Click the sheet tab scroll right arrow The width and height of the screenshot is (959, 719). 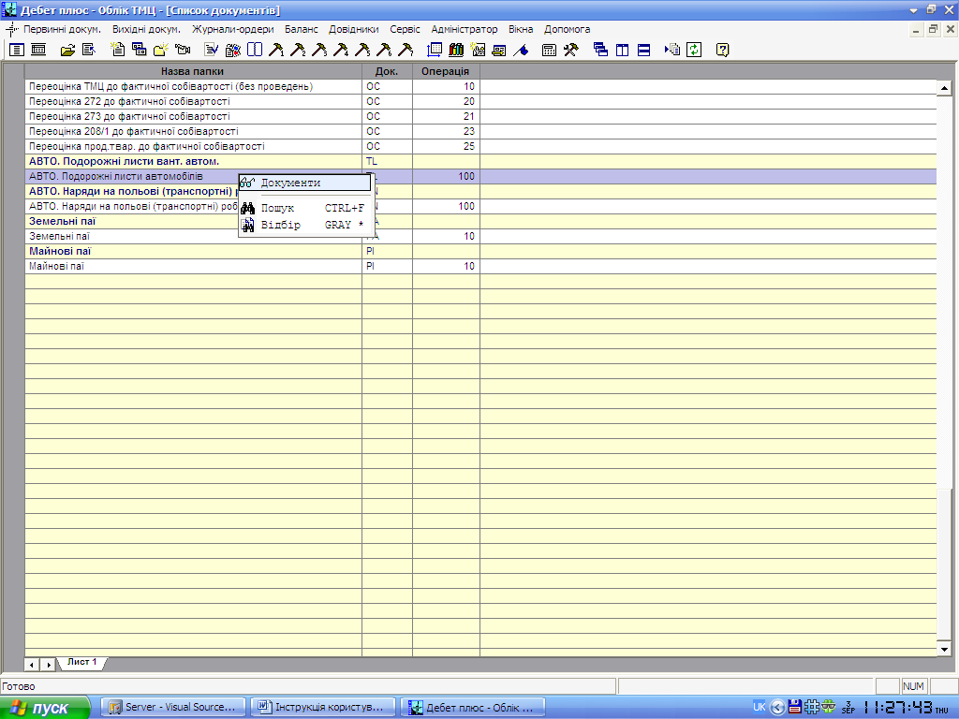point(48,664)
